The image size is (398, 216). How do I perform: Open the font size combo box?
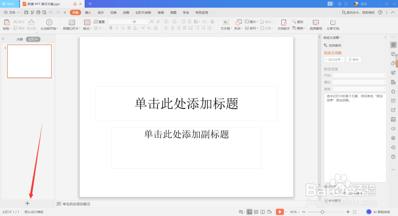click(140, 21)
